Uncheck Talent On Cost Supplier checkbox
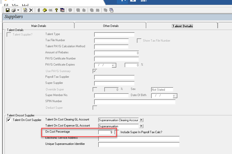 (x=9, y=120)
